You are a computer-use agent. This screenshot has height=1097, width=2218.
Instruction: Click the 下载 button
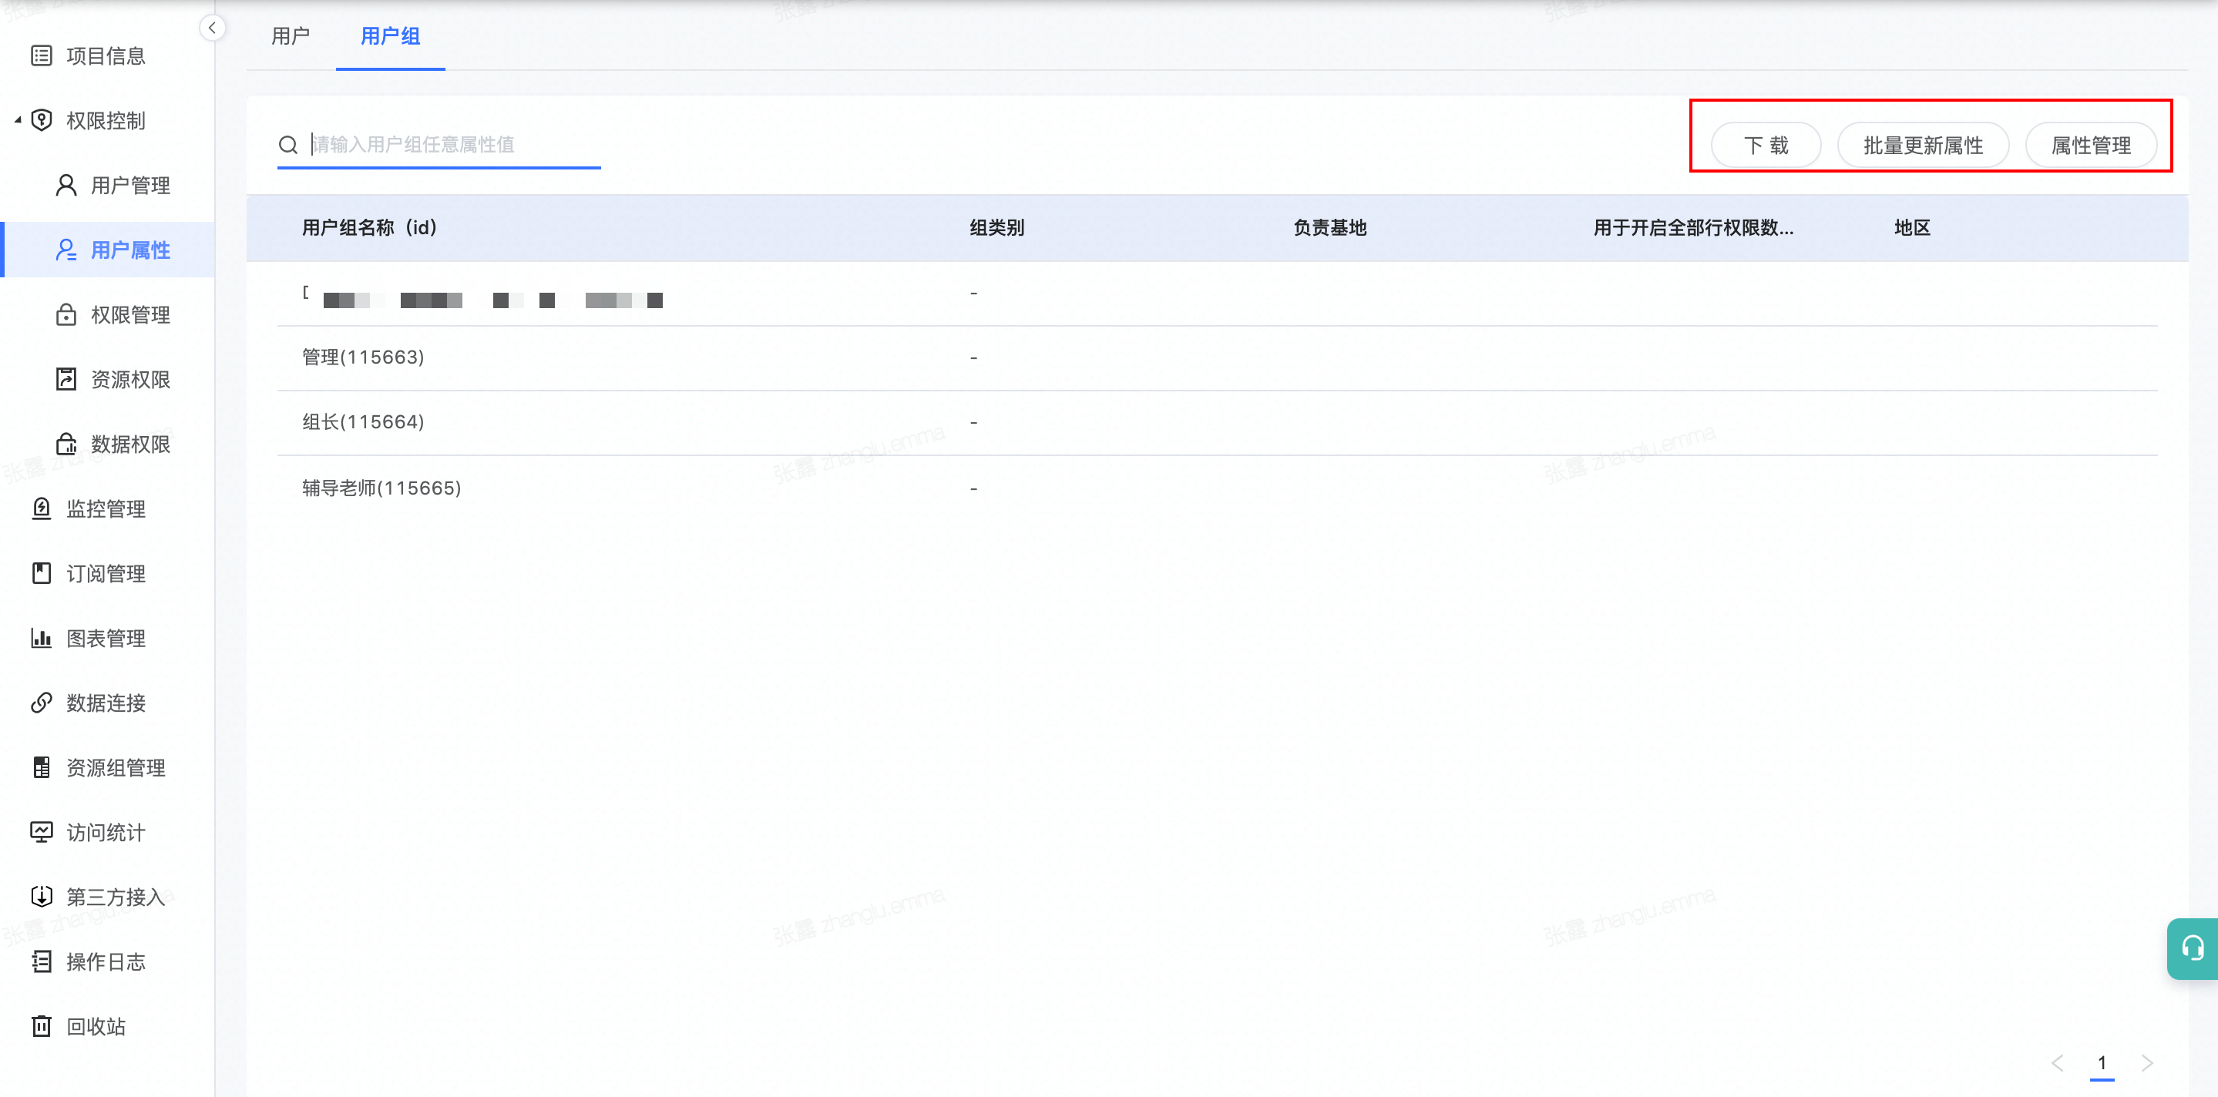pyautogui.click(x=1765, y=146)
